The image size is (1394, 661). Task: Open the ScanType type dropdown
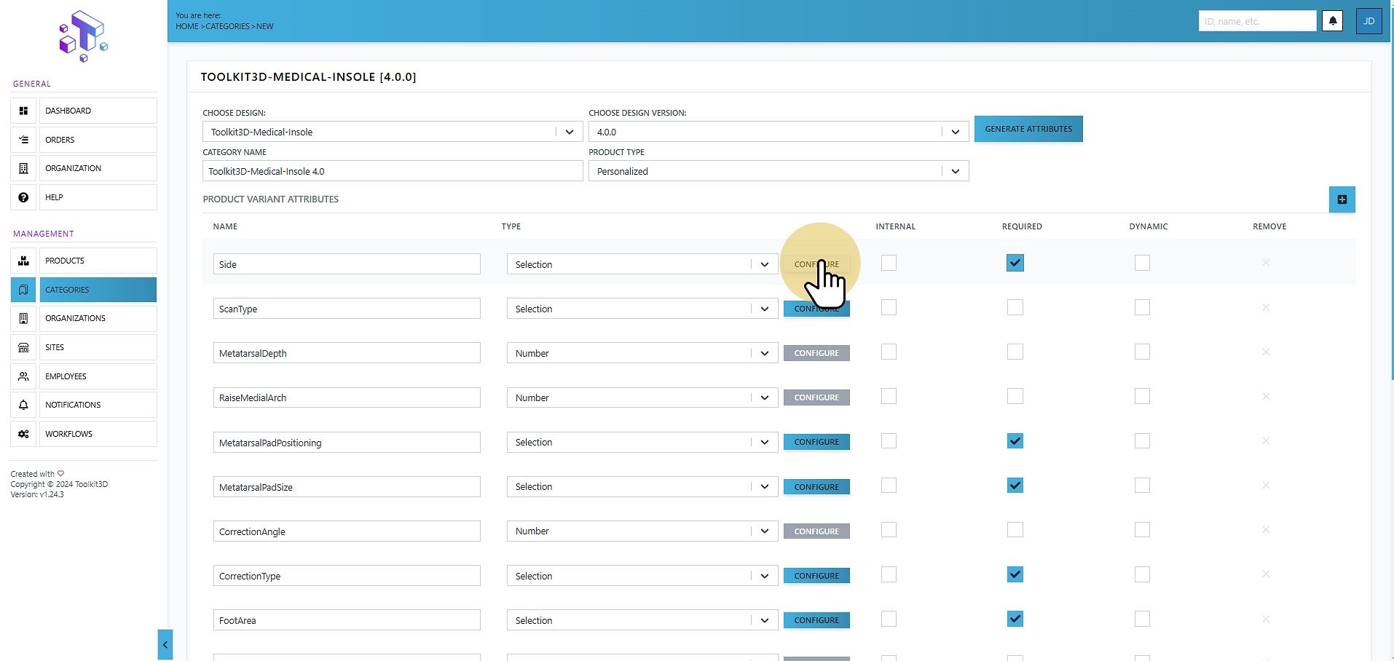tap(642, 309)
